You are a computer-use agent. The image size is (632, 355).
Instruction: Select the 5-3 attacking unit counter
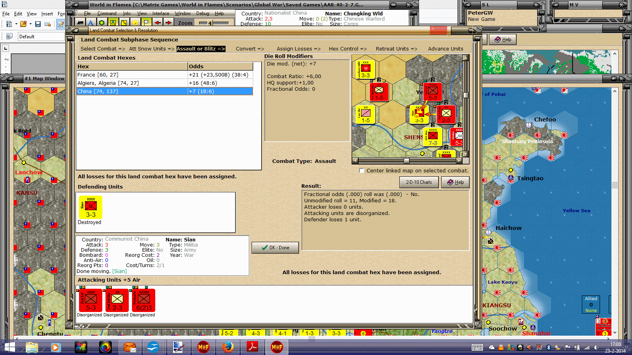tap(91, 300)
